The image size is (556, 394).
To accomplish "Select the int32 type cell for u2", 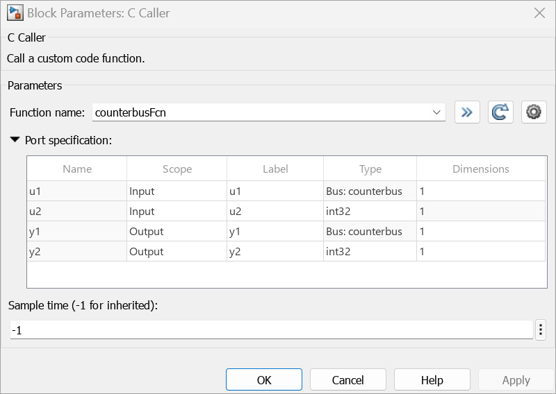I will point(370,212).
